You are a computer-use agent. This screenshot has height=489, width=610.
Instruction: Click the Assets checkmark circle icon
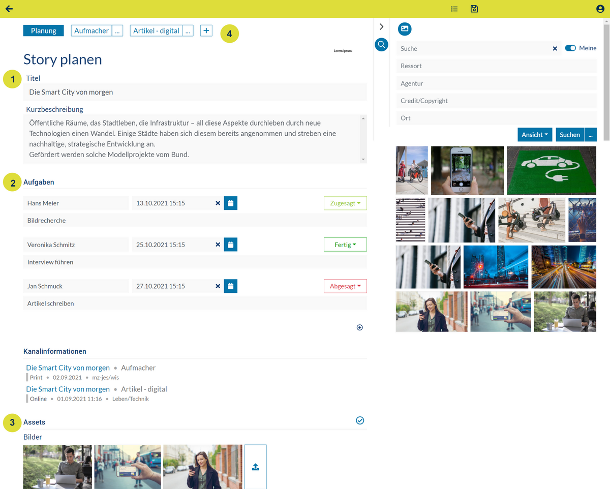360,420
